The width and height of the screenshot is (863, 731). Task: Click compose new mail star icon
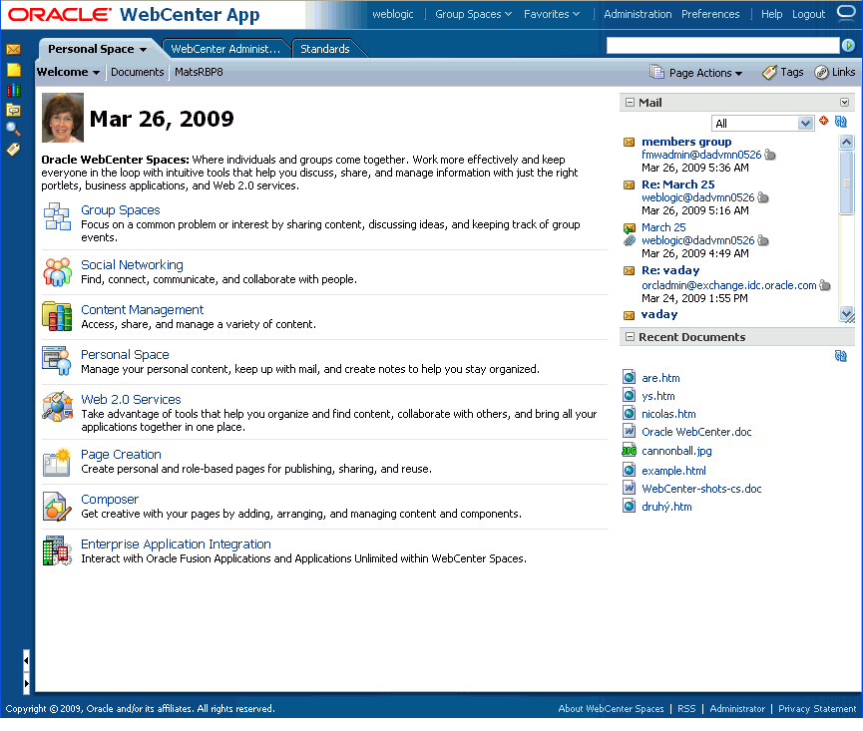click(x=823, y=121)
